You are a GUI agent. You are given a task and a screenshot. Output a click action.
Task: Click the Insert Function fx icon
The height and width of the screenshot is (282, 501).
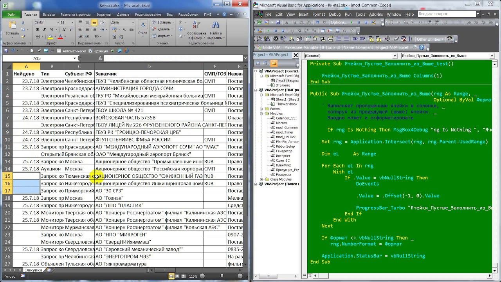(x=100, y=58)
